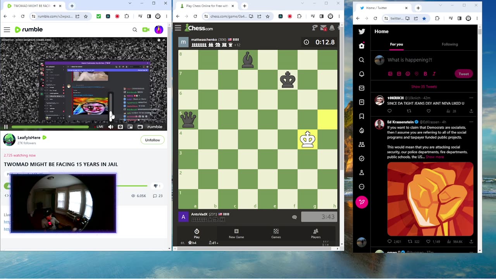Image resolution: width=496 pixels, height=279 pixels.
Task: Show 35 new Tweets
Action: pyautogui.click(x=424, y=86)
